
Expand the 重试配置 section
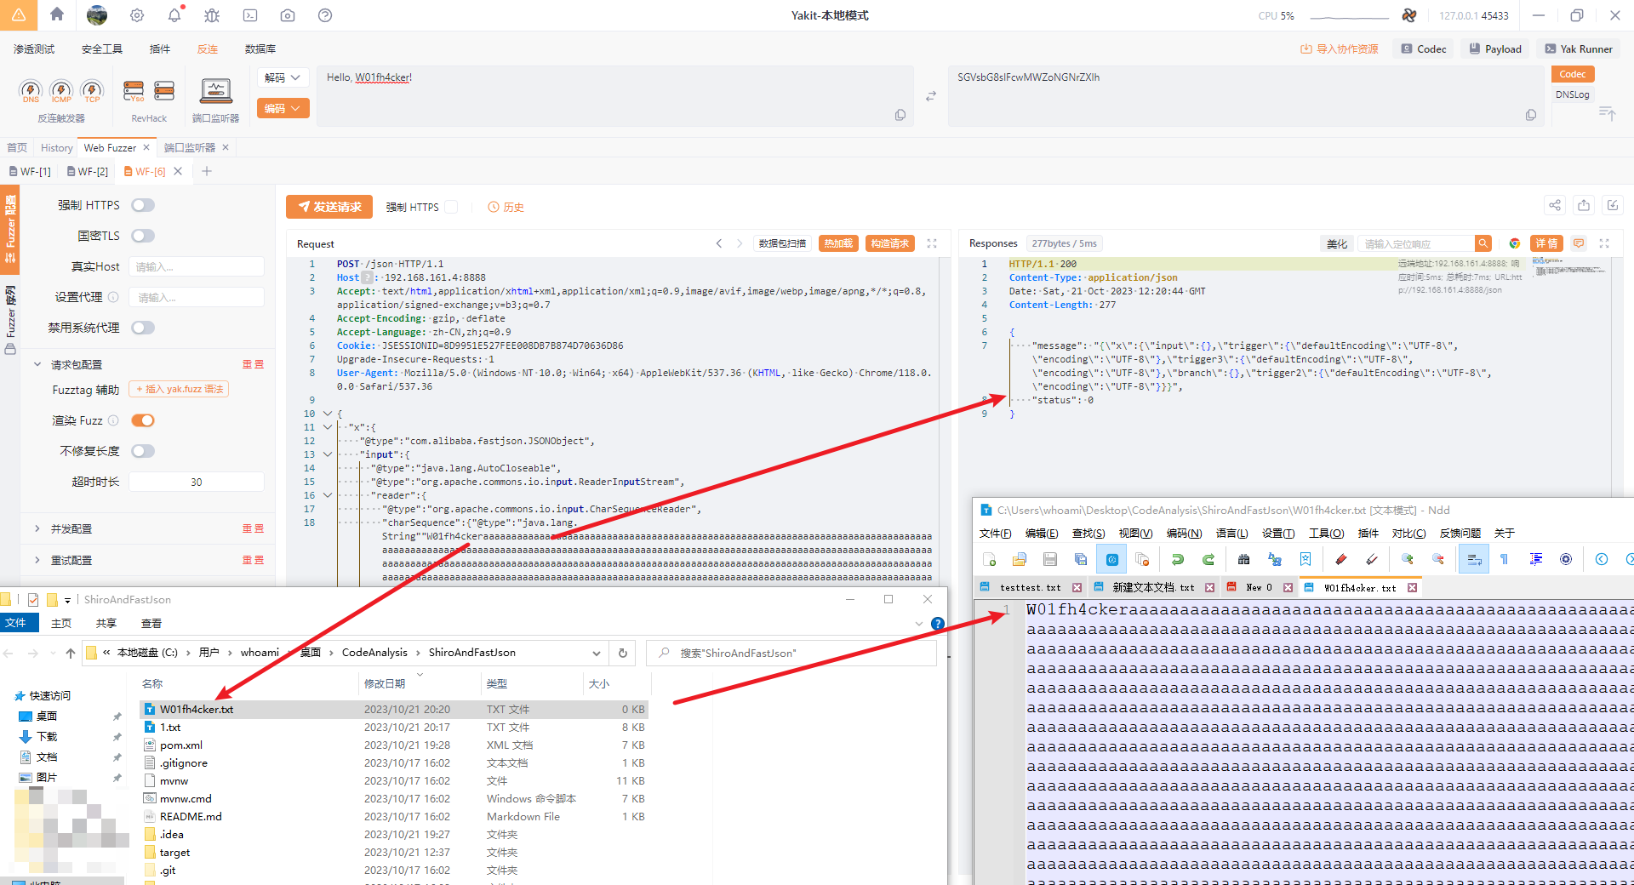37,560
